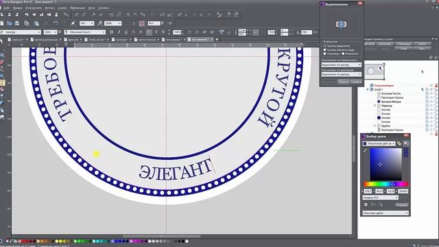Click 'Справка' button in alignment dialog
Image resolution: width=439 pixels, height=247 pixels.
pyautogui.click(x=356, y=82)
